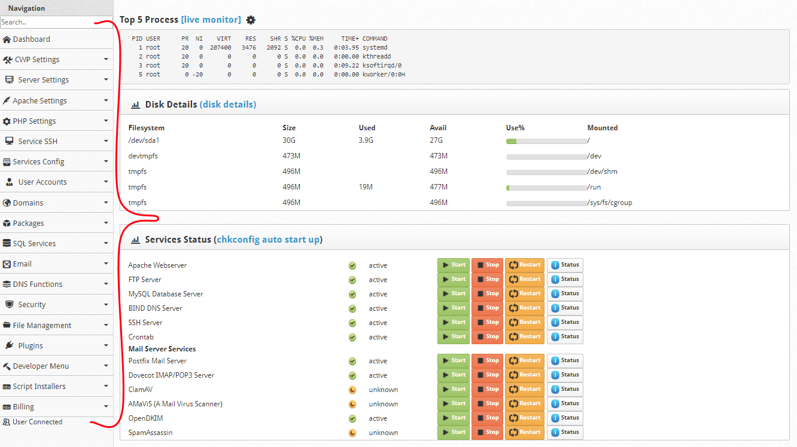Image resolution: width=797 pixels, height=447 pixels.
Task: Start the Postfix Mail Server
Action: (454, 361)
